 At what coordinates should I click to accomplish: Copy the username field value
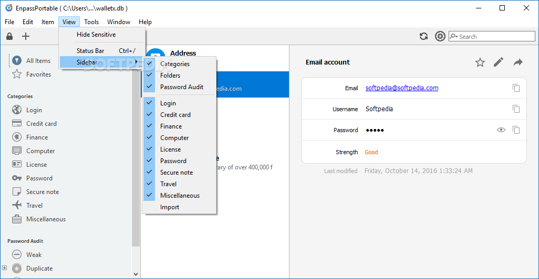516,109
